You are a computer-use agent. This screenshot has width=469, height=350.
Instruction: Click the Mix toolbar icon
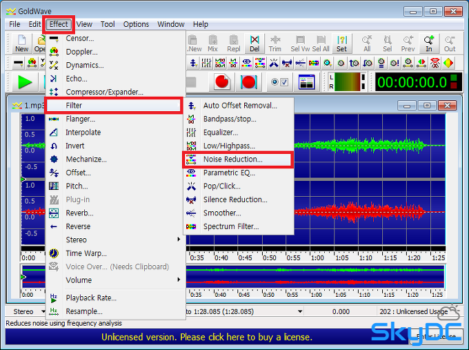212,43
